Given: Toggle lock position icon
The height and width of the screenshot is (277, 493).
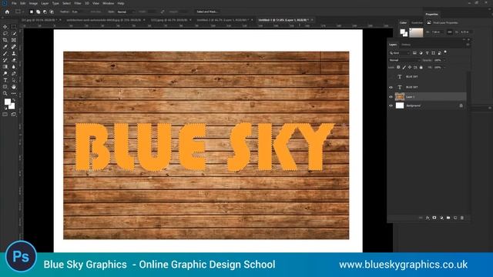Looking at the screenshot, I should pyautogui.click(x=410, y=67).
